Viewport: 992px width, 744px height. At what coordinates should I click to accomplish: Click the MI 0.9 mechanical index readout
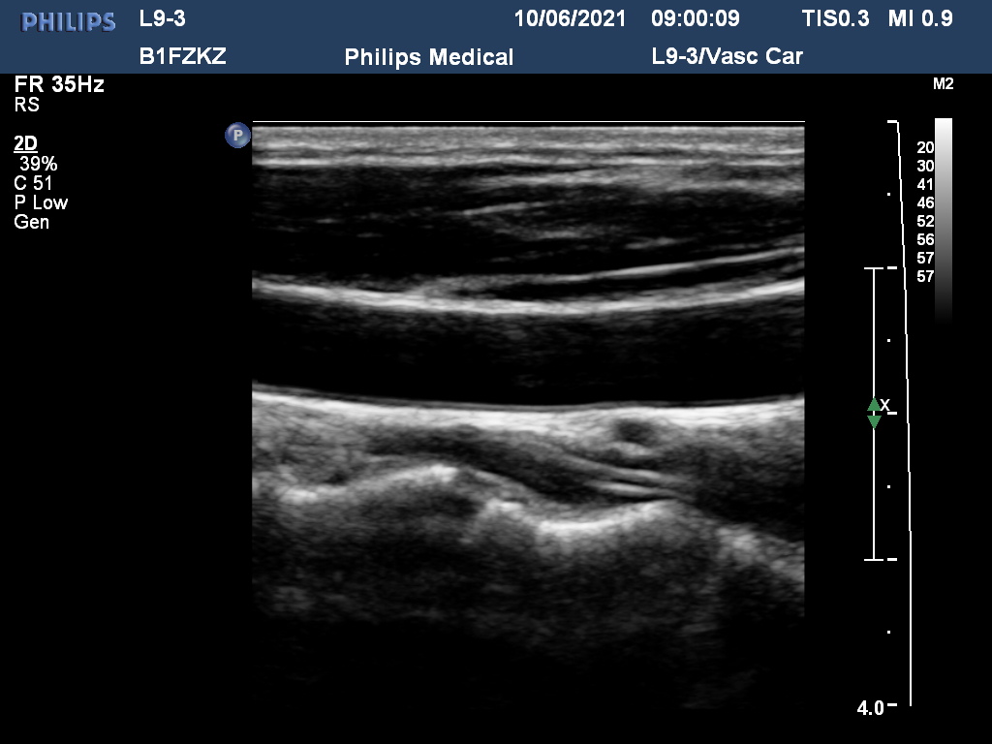point(920,18)
